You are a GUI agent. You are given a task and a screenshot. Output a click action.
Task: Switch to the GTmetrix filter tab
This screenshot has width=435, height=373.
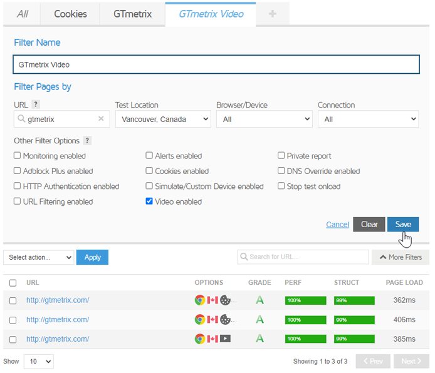[132, 14]
